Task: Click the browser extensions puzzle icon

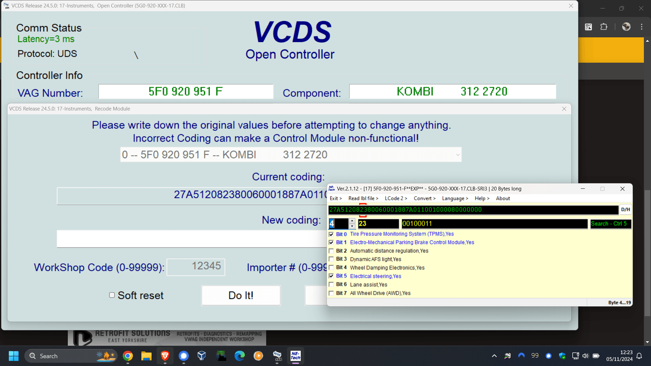Action: 604,27
